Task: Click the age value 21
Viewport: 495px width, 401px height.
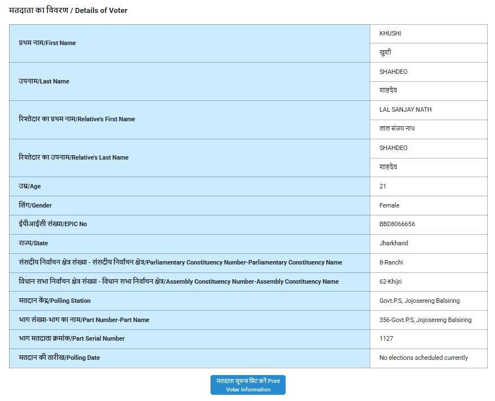Action: pos(383,186)
